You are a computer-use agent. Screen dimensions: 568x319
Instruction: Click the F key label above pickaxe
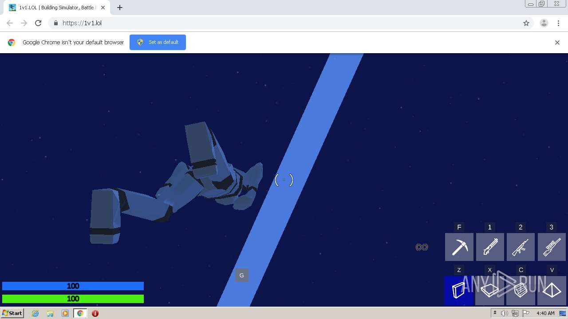click(459, 227)
